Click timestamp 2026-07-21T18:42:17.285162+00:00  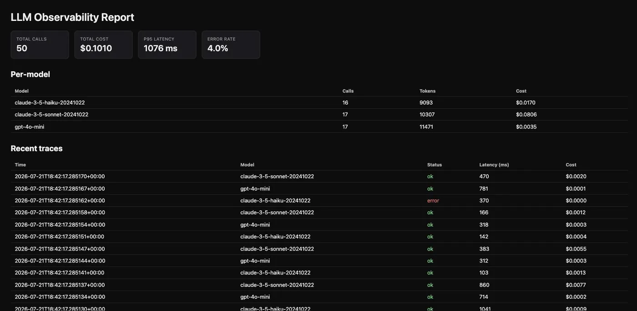click(60, 200)
